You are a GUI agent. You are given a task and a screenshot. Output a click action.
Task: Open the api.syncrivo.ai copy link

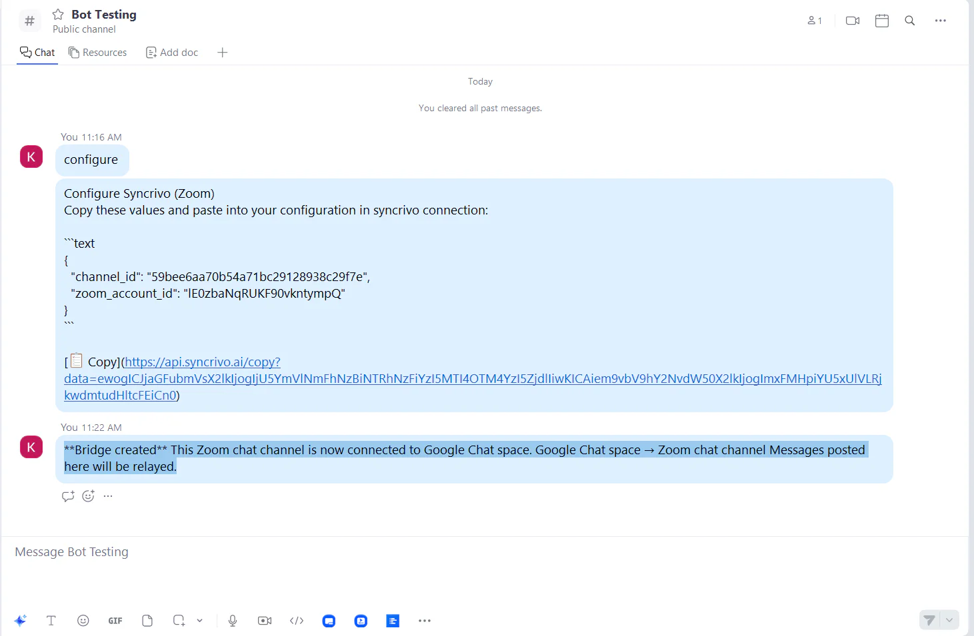coord(473,379)
